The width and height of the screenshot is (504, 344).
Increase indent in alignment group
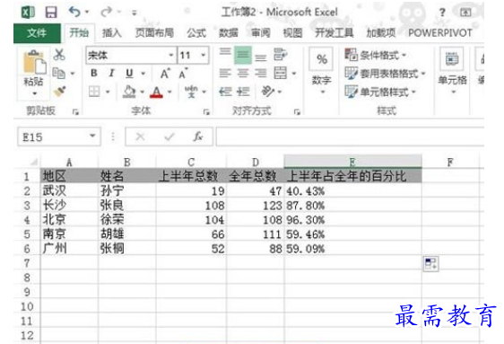(x=243, y=92)
